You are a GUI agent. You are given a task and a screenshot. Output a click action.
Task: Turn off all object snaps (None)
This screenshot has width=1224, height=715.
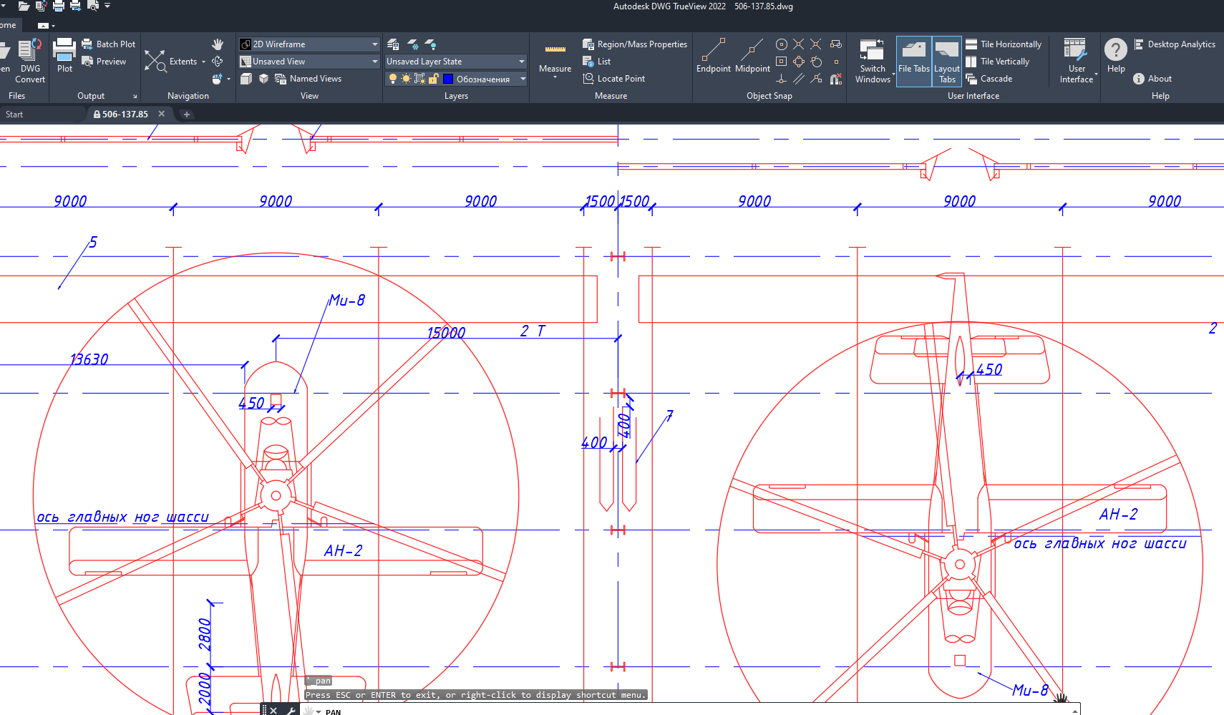pyautogui.click(x=836, y=79)
